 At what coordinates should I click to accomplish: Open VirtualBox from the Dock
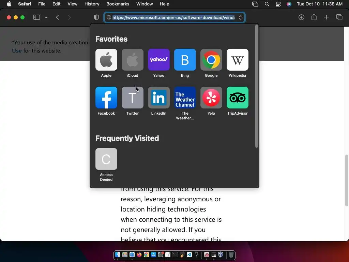pyautogui.click(x=221, y=254)
